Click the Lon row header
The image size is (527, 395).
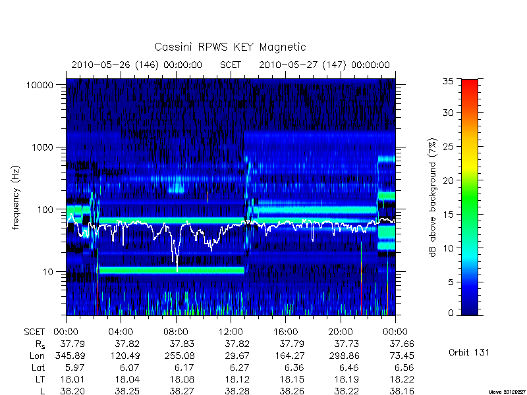pos(37,355)
